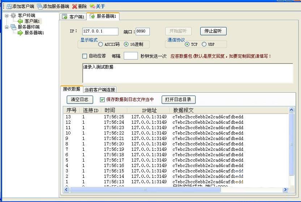Screen dimensions: 301x202
Task: Click the server icon beside 服务器终端
Action: point(13,27)
